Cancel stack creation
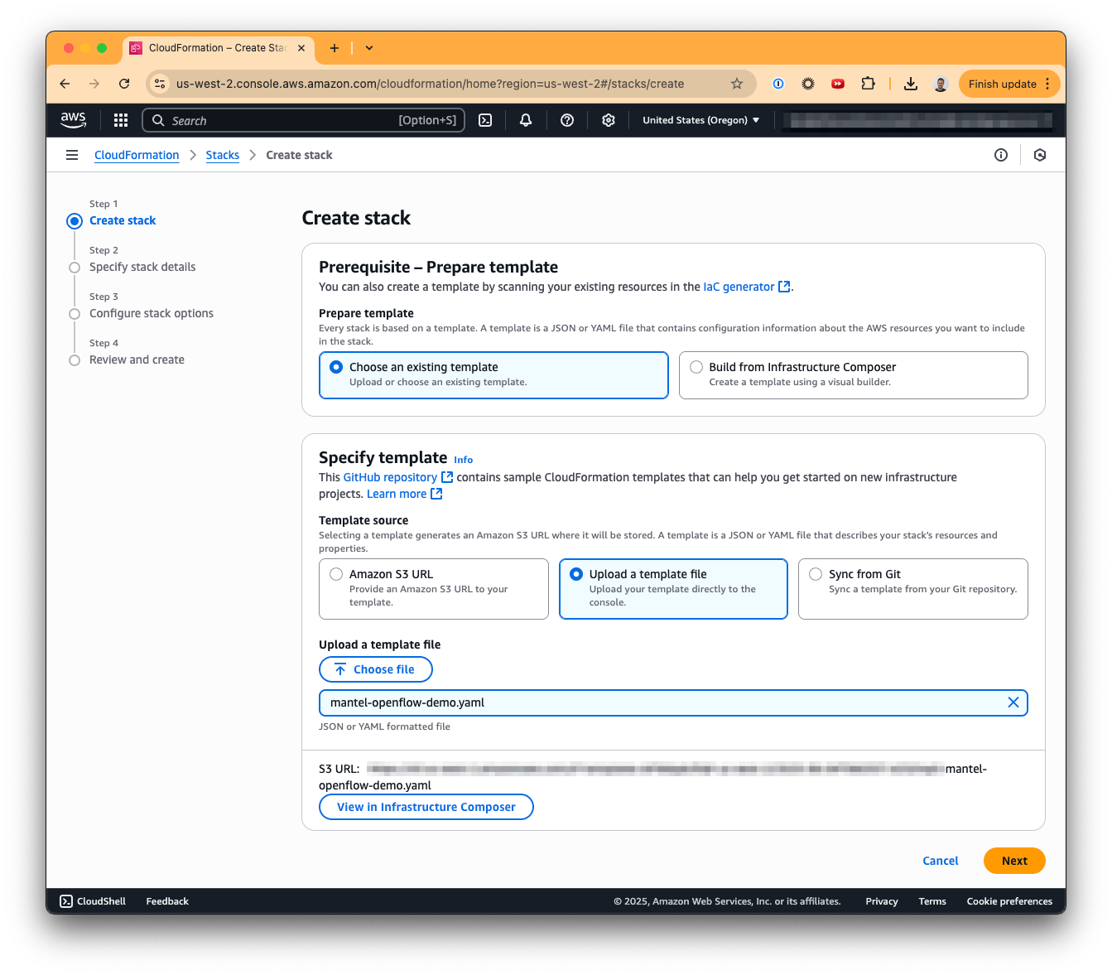 coord(941,861)
